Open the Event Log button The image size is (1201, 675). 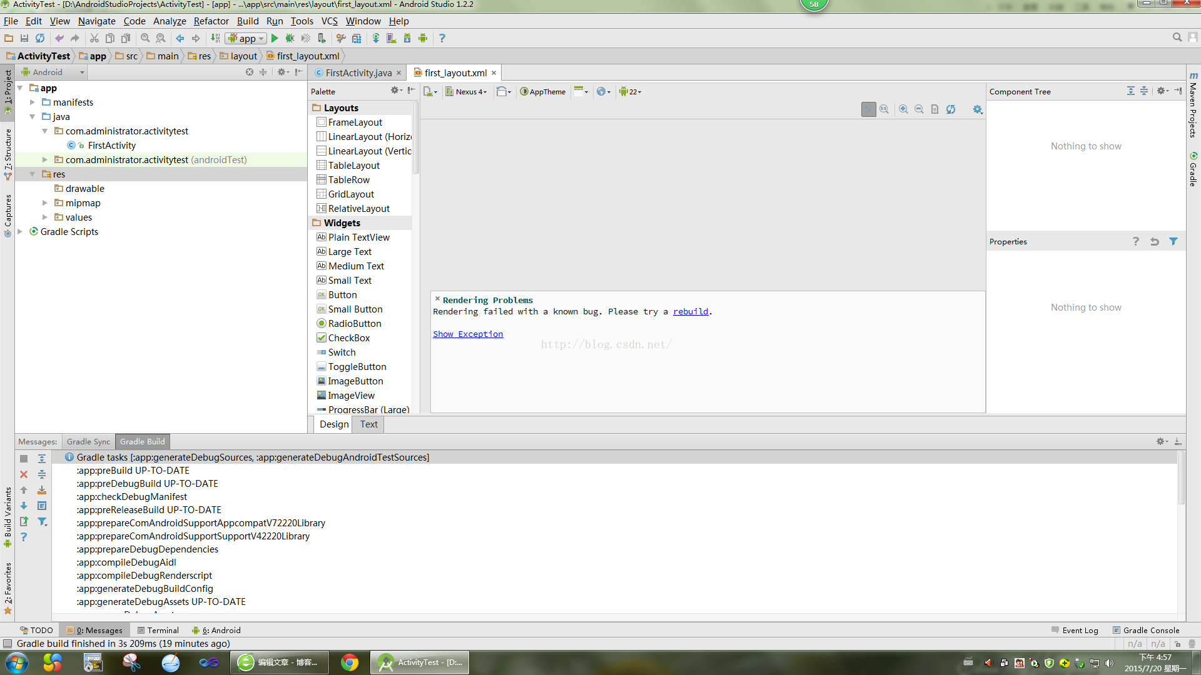pyautogui.click(x=1075, y=631)
